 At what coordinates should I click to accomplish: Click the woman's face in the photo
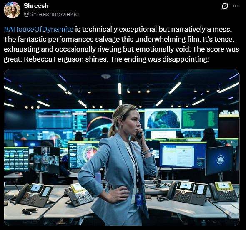(135, 122)
